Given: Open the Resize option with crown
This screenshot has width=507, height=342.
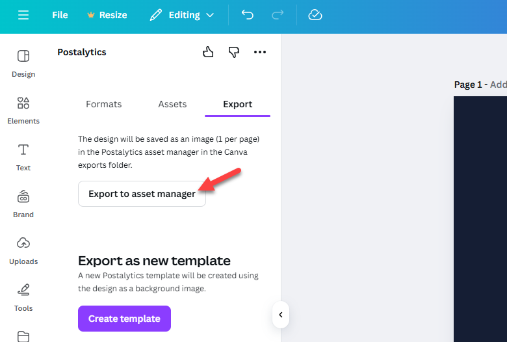Looking at the screenshot, I should click(107, 15).
